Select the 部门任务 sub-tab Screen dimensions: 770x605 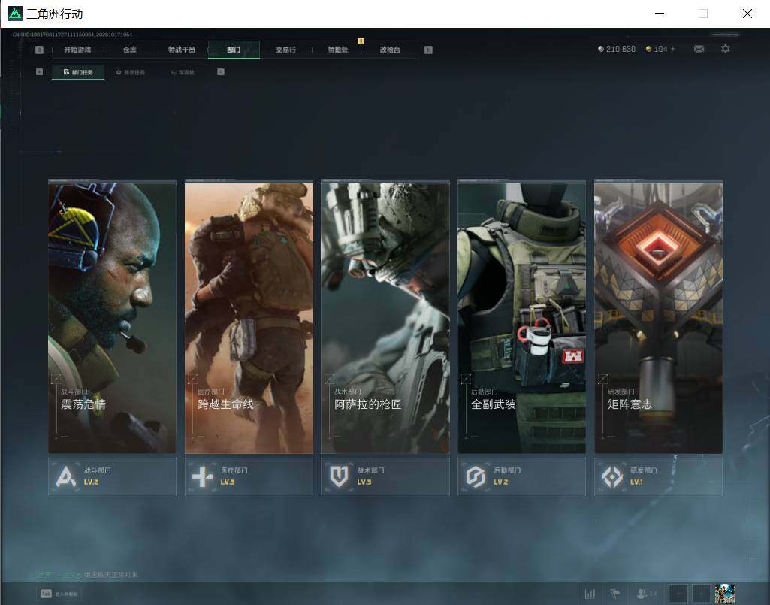[x=78, y=72]
